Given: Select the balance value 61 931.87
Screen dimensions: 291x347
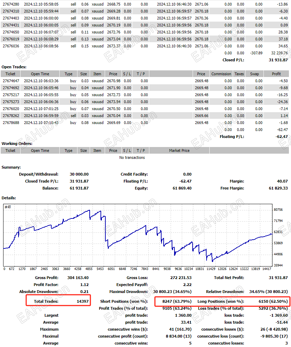Looking at the screenshot, I should [x=79, y=188].
